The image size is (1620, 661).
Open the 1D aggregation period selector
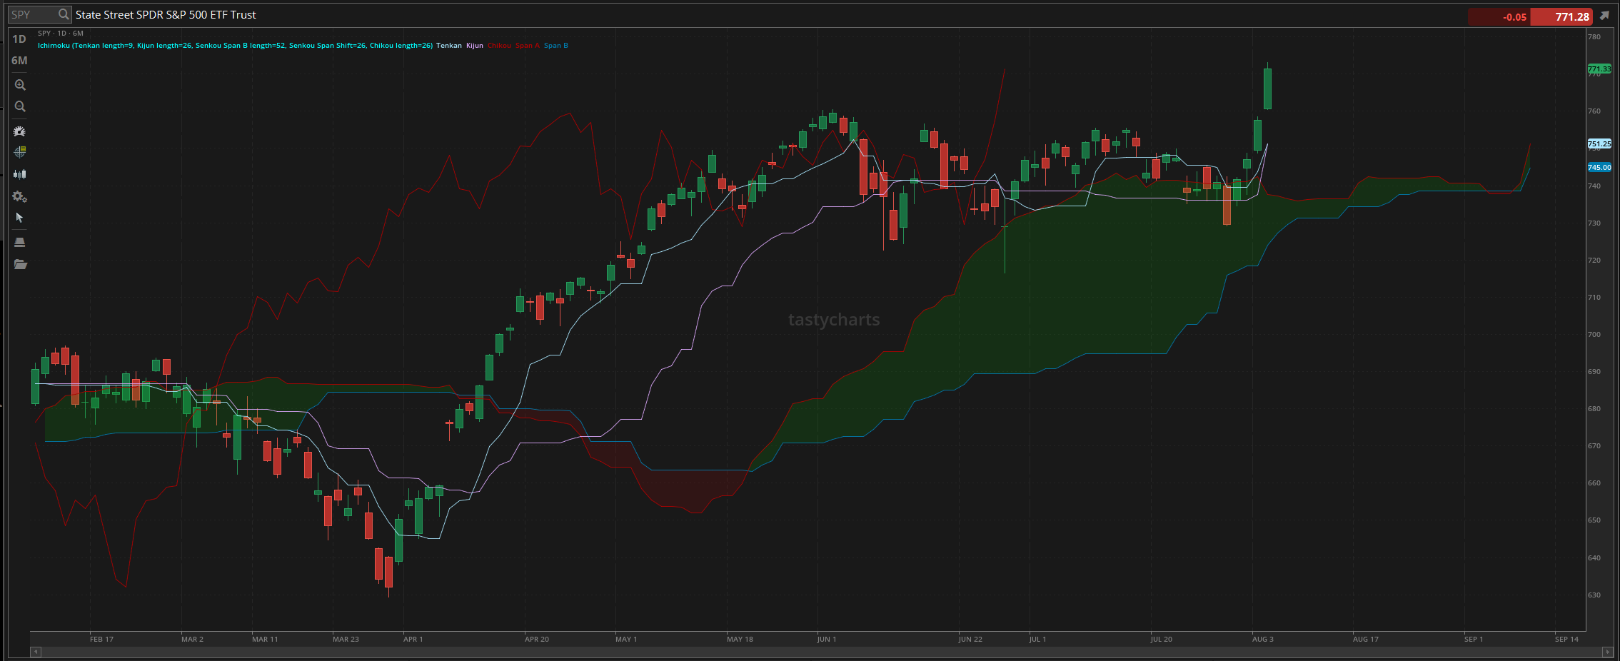(x=19, y=39)
